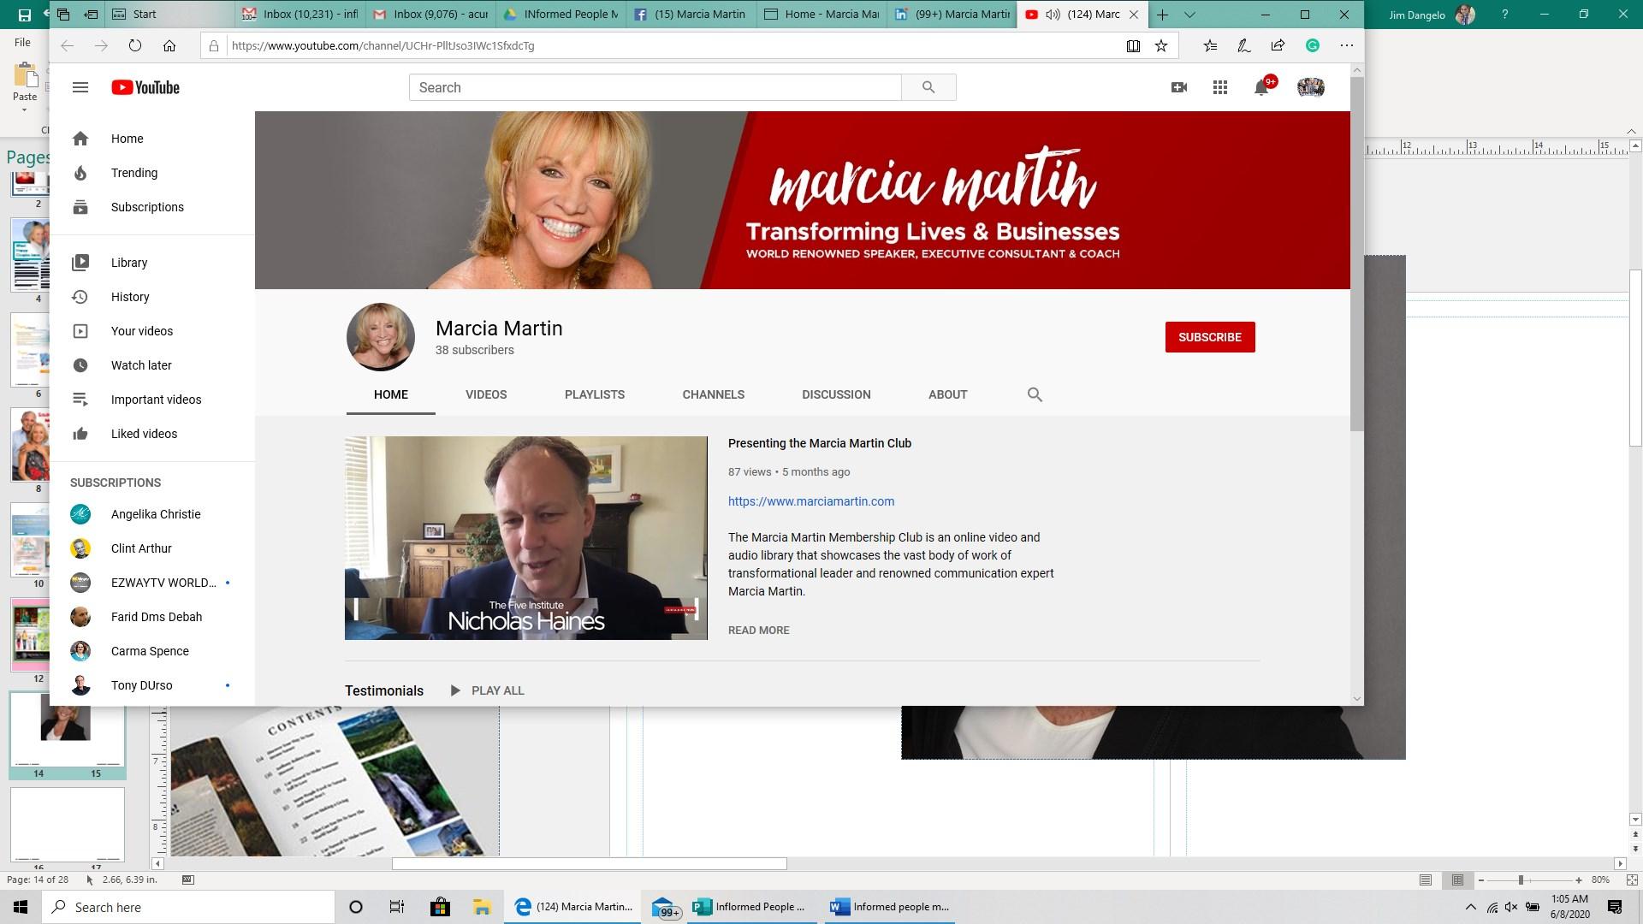Open the Publisher File menu
Viewport: 1643px width, 924px height.
(x=22, y=42)
